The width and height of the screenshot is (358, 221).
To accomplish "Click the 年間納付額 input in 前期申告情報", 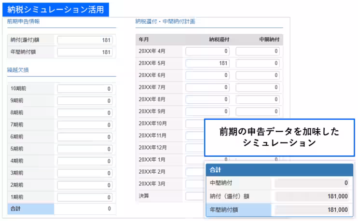I will tap(85, 52).
